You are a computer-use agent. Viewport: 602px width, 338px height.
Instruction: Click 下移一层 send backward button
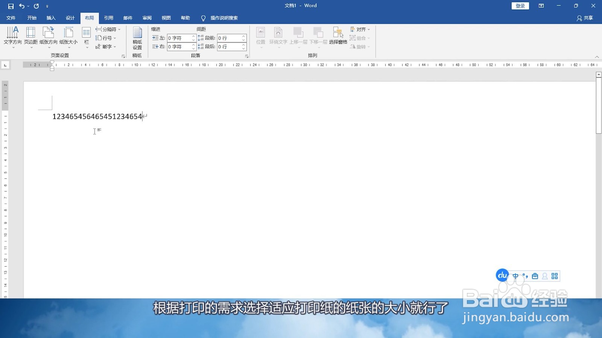tap(318, 37)
